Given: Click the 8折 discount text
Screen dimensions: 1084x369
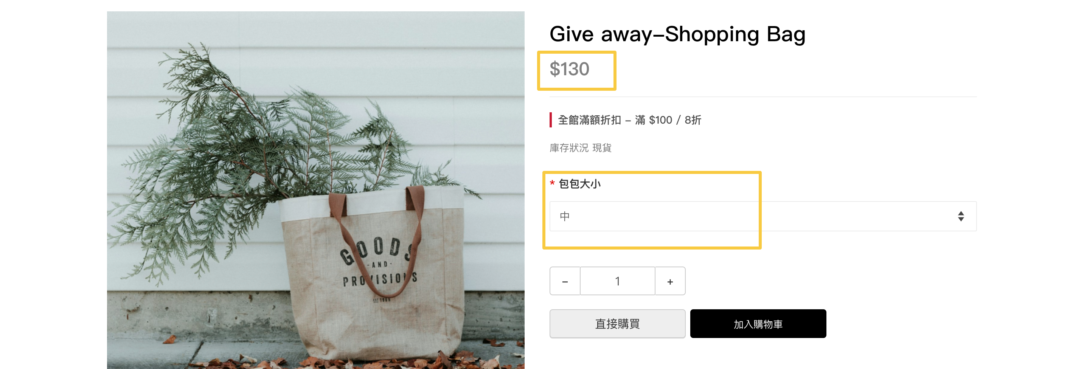Looking at the screenshot, I should [693, 120].
